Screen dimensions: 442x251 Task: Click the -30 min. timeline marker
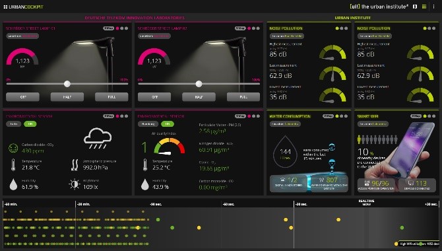[84, 204]
